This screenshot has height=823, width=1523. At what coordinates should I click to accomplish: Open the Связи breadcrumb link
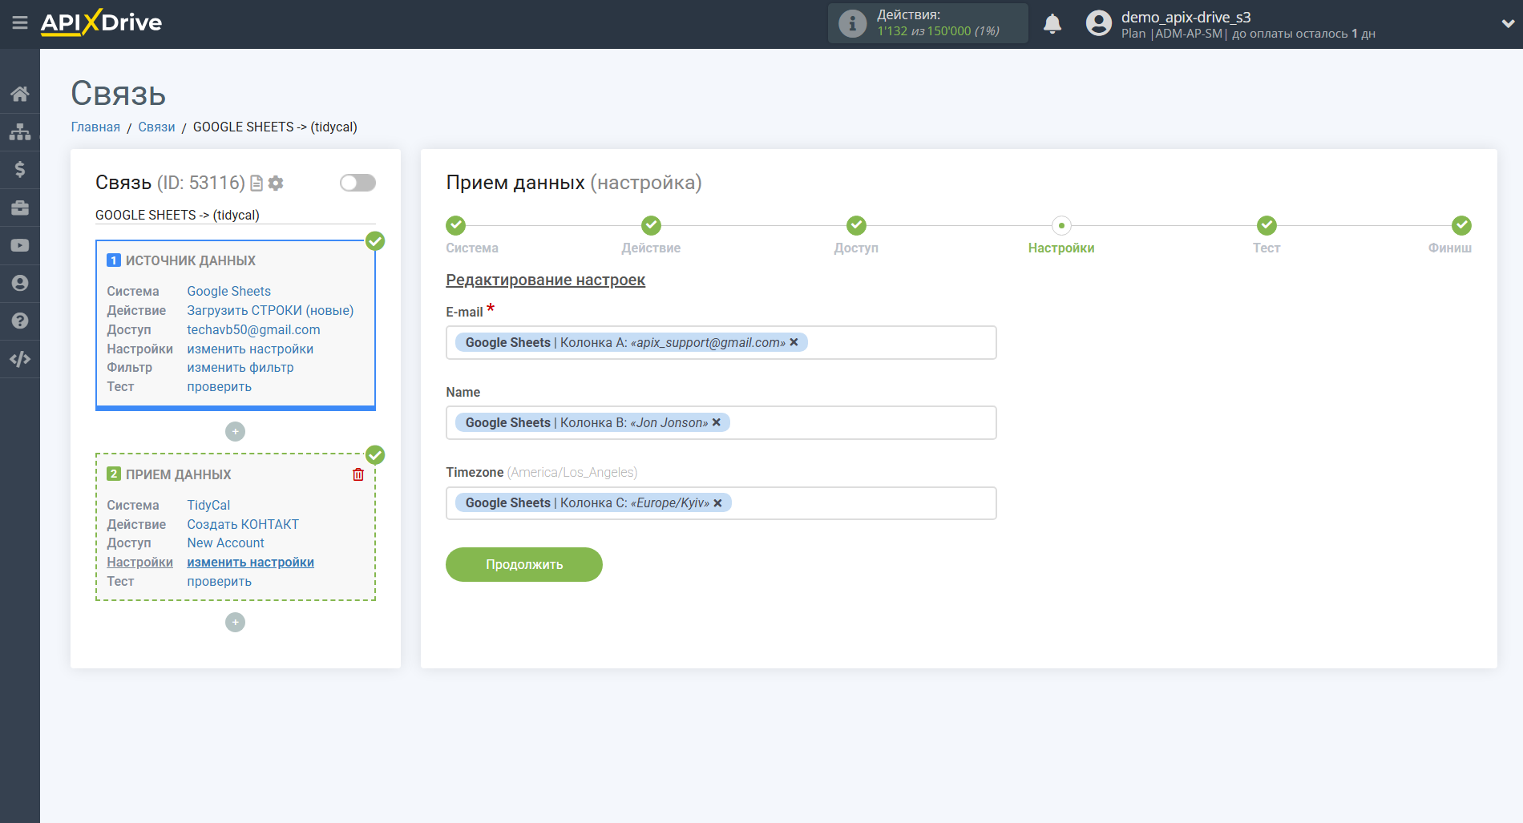coord(156,127)
